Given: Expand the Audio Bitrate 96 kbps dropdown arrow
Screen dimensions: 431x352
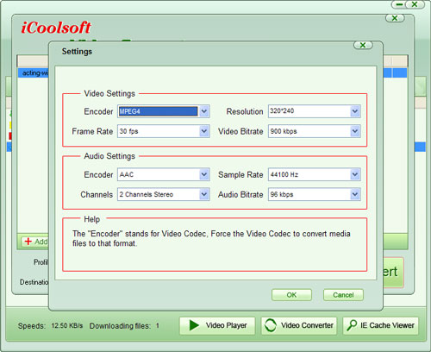Looking at the screenshot, I should click(355, 194).
